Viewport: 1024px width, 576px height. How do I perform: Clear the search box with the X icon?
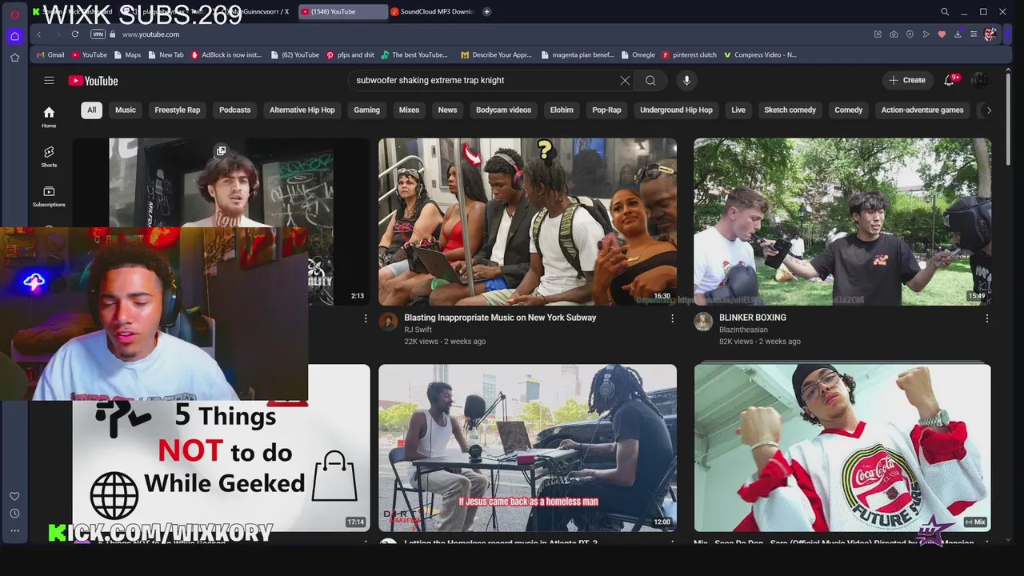(x=625, y=80)
